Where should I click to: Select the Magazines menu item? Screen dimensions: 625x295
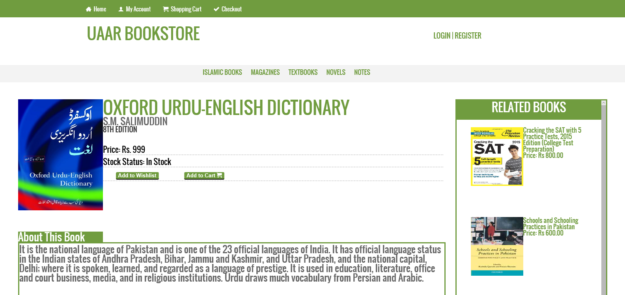click(x=265, y=72)
